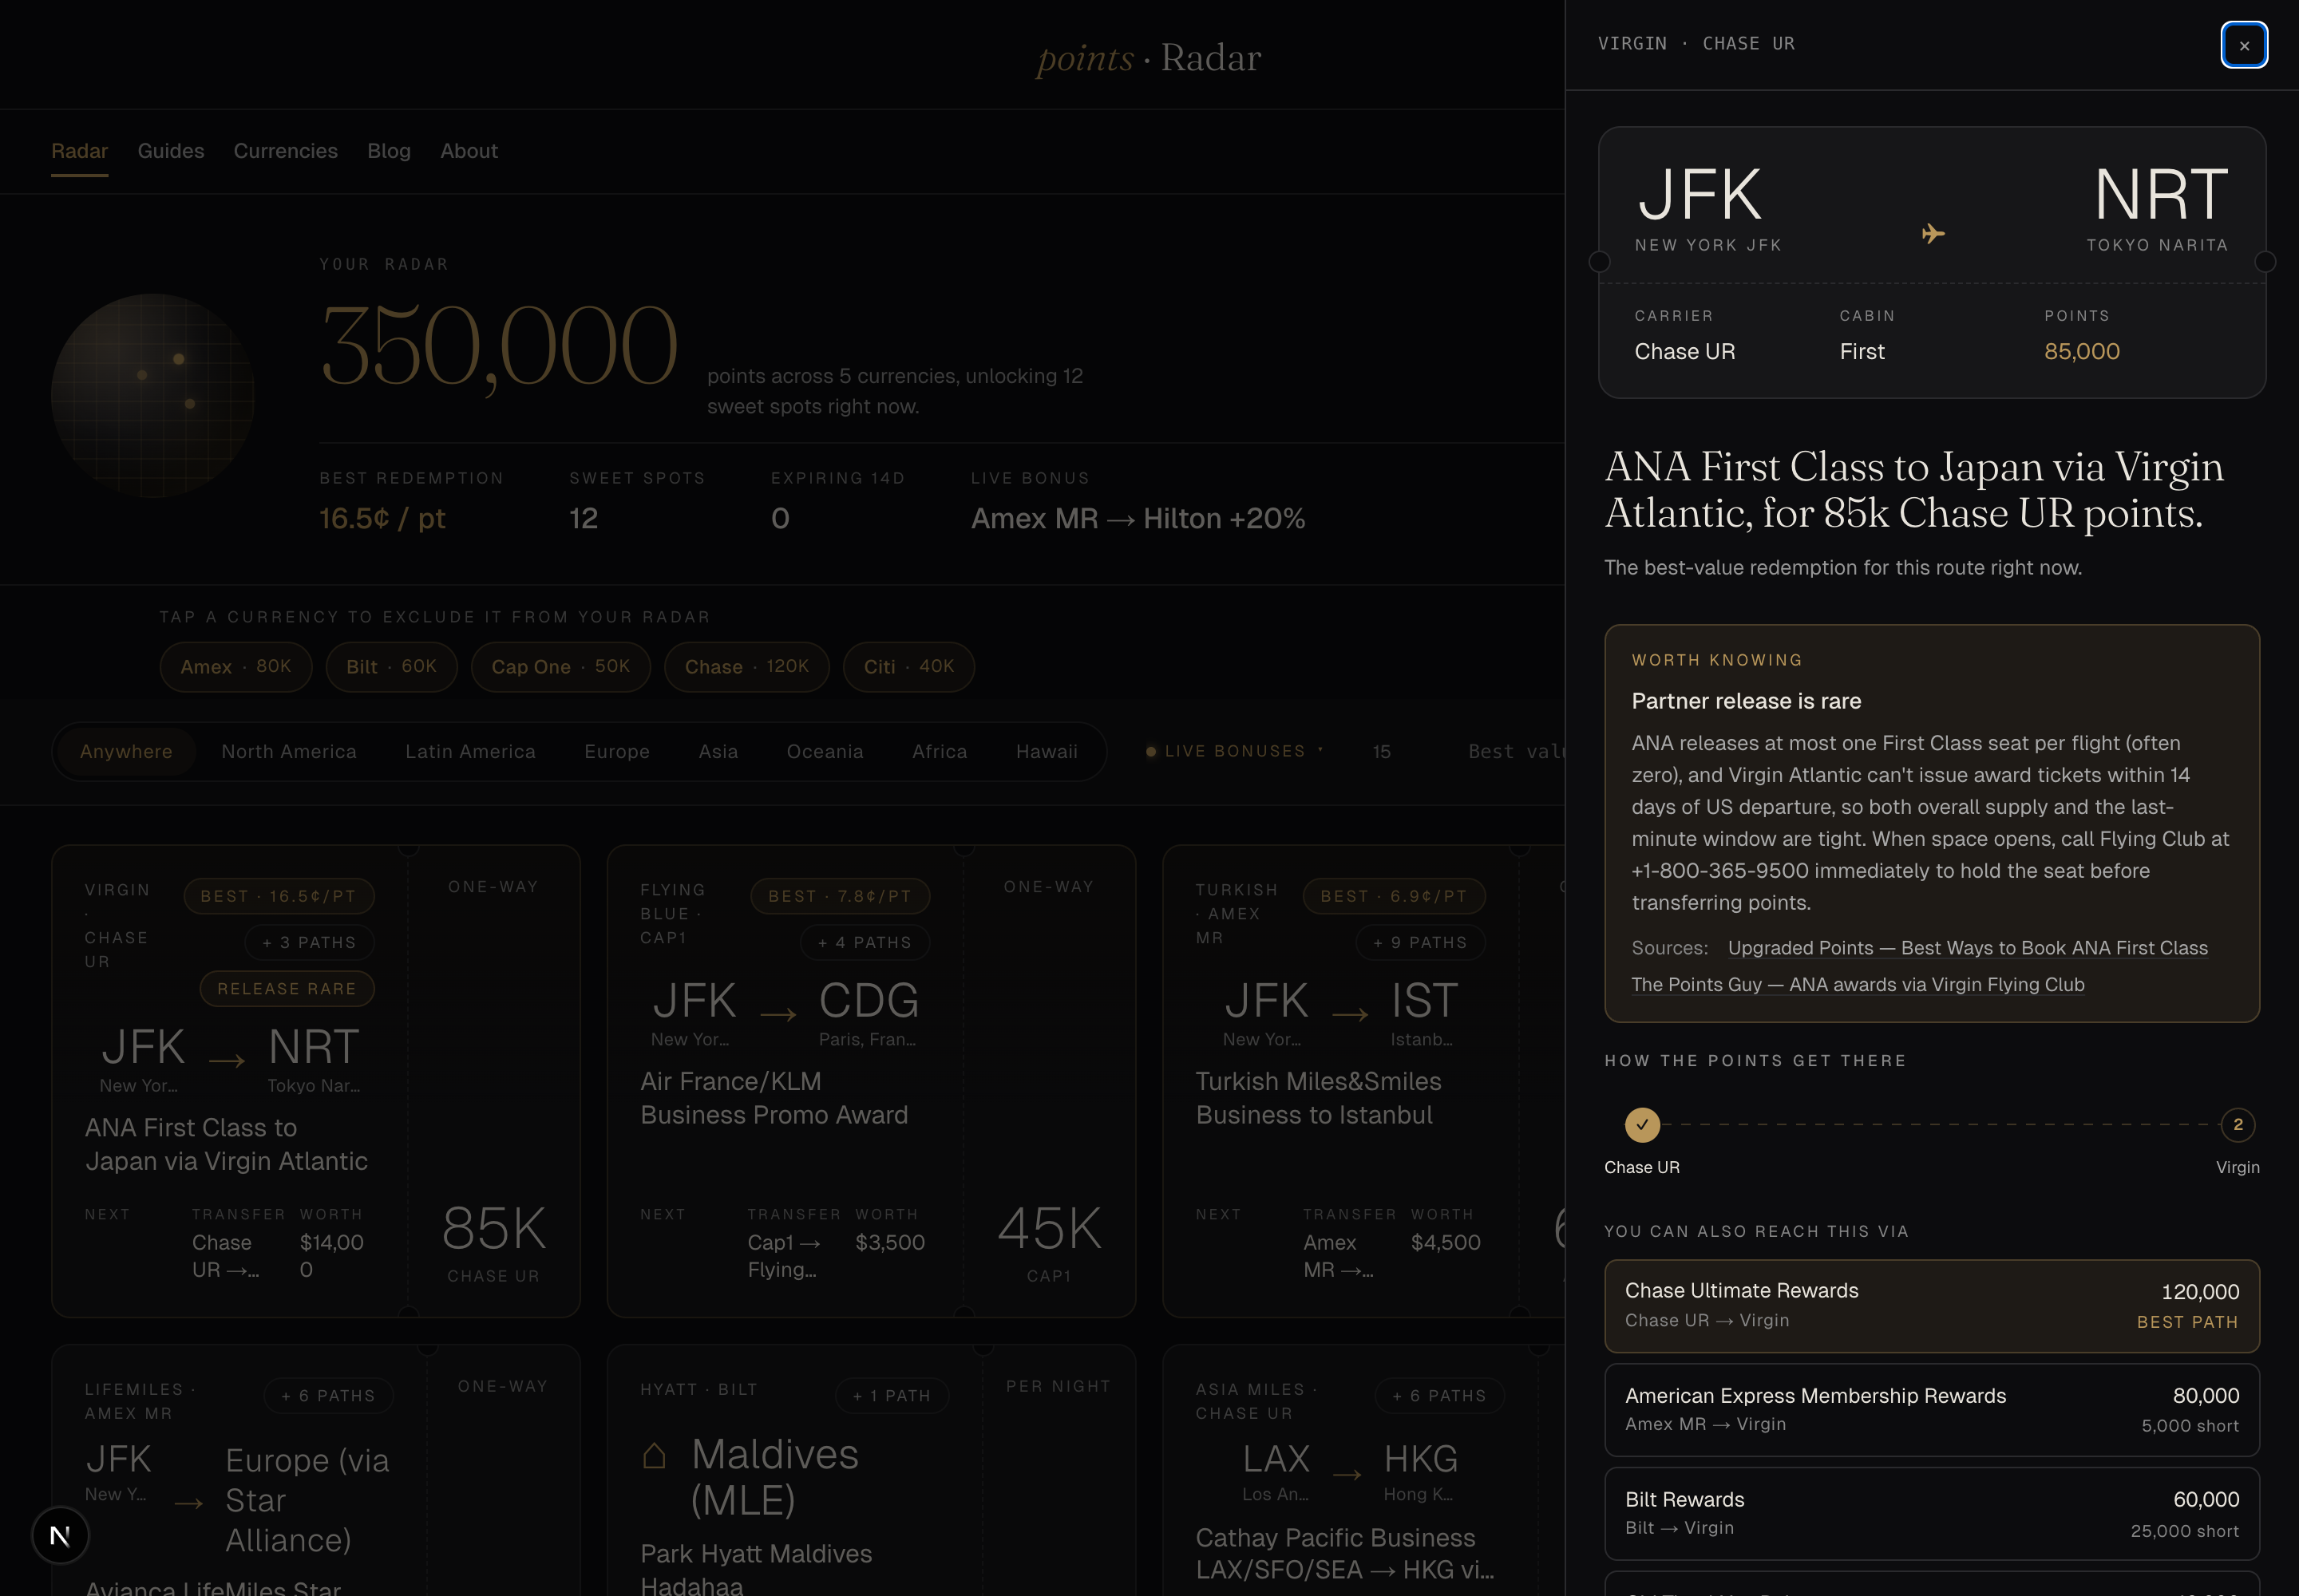This screenshot has height=1596, width=2299.
Task: Select the Bilt Rewards transfer path
Action: coord(1932,1513)
